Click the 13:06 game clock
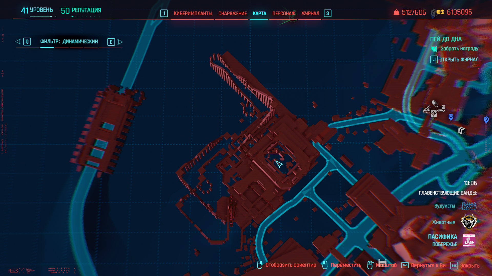The width and height of the screenshot is (492, 276). (x=470, y=183)
